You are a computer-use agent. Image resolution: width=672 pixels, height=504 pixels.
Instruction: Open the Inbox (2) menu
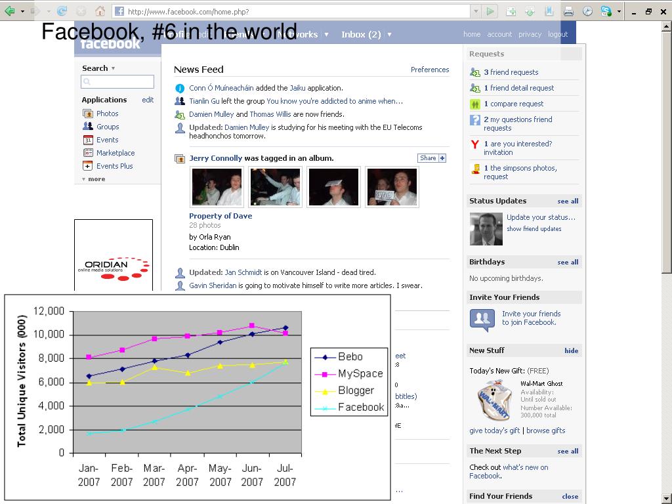coord(361,34)
